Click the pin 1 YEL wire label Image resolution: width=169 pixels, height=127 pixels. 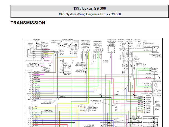[x=35, y=106]
